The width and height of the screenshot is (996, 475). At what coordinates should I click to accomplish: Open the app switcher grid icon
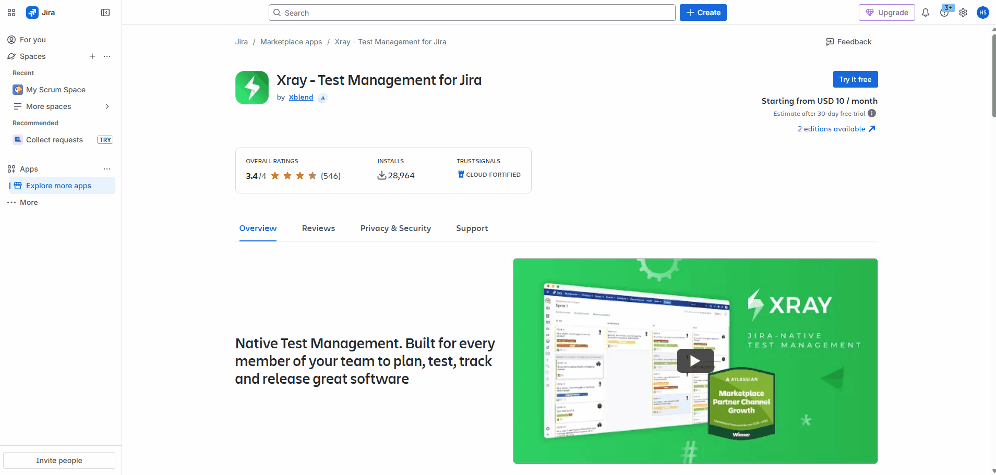point(11,13)
